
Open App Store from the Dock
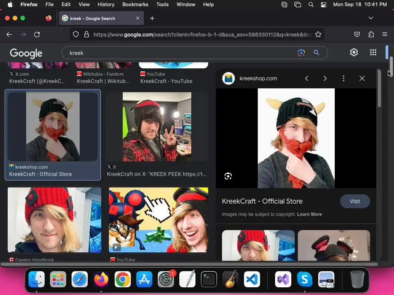144,279
